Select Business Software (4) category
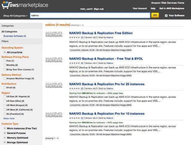 point(15,36)
